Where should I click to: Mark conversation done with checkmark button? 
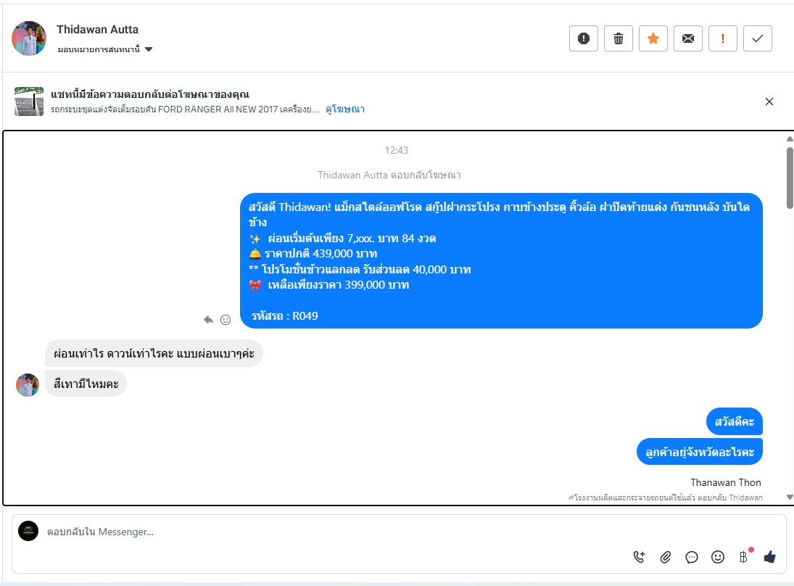click(758, 38)
